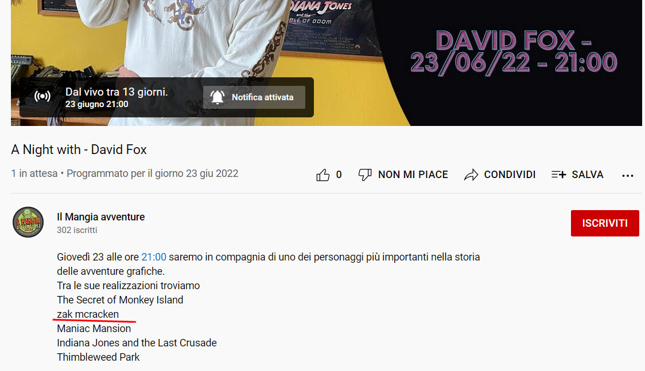
Task: Open the 21:00 timestamp link
Action: (154, 257)
